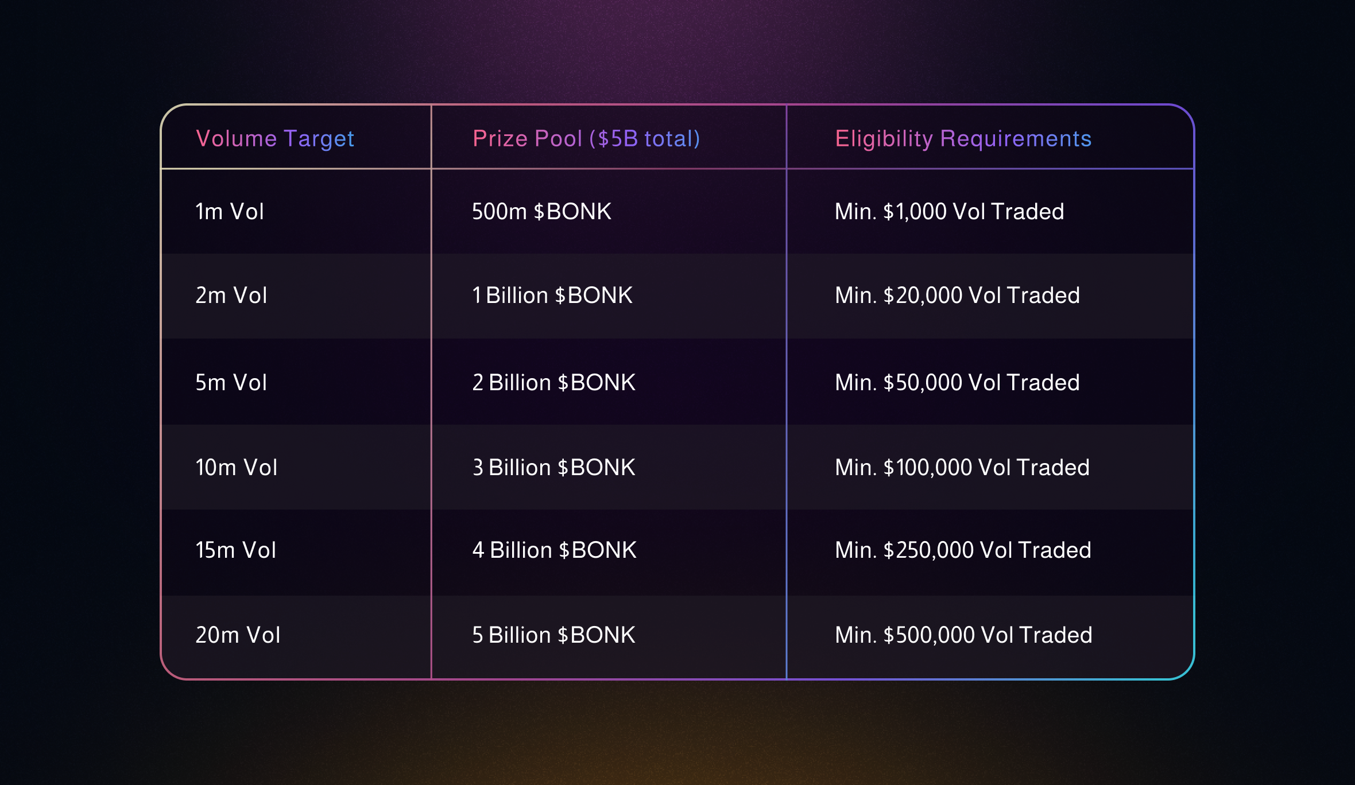Click Min. $50,000 Vol Traded cell
The image size is (1355, 785).
[957, 383]
